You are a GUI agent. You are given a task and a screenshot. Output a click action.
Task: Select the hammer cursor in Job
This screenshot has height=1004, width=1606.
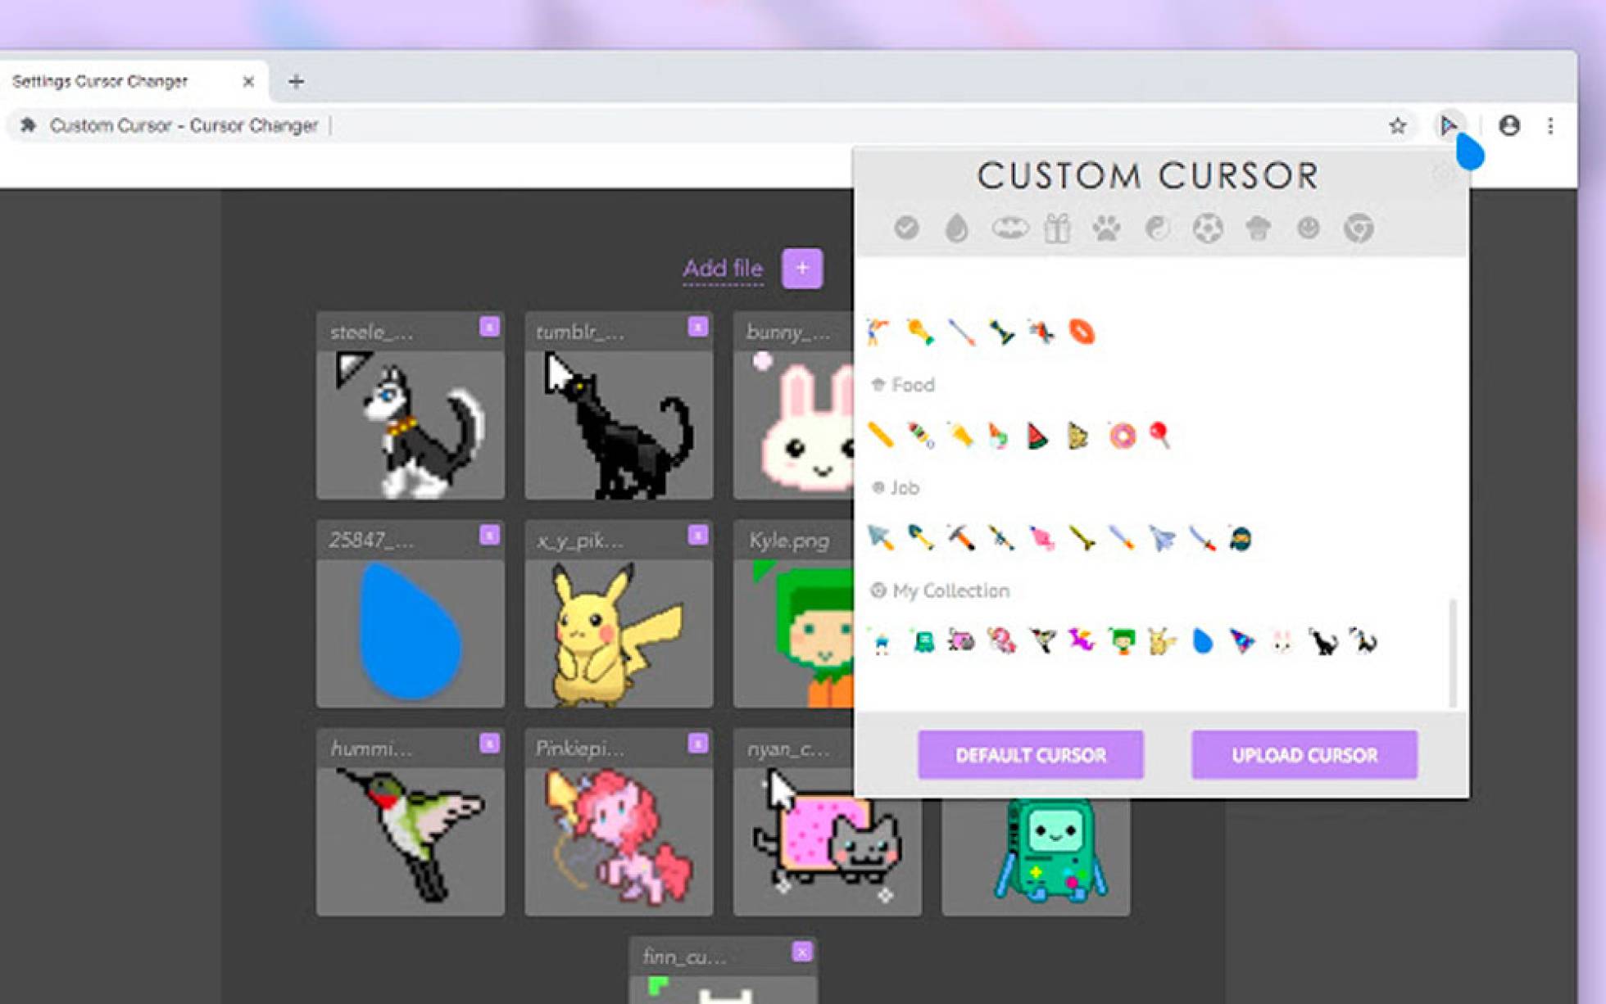[960, 538]
